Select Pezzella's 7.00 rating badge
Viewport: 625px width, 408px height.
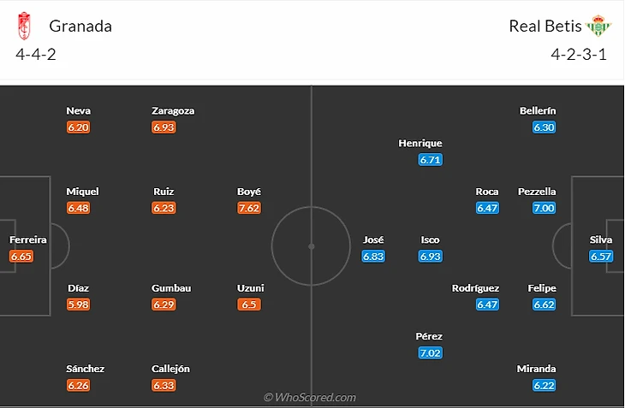coord(544,208)
